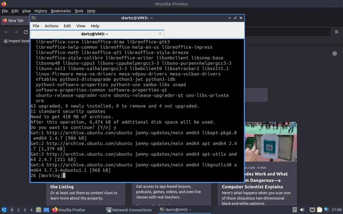This screenshot has height=214, width=343.
Task: Click '63 upgraded, 0 newly installed' line
Action: point(115,106)
